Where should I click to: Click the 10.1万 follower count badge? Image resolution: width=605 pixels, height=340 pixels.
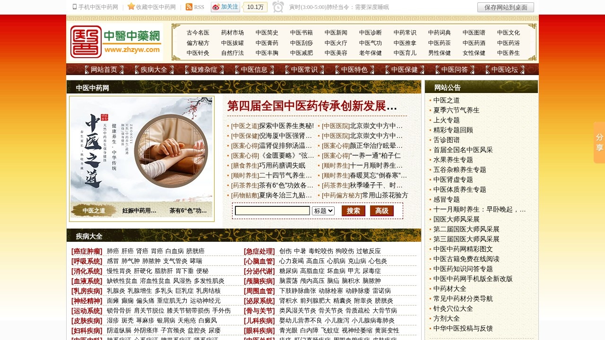point(255,7)
